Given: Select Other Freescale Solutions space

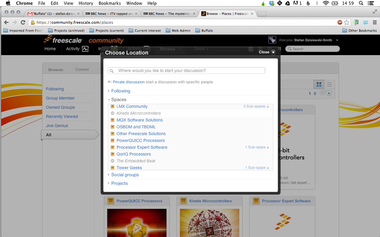Looking at the screenshot, I should [x=141, y=133].
